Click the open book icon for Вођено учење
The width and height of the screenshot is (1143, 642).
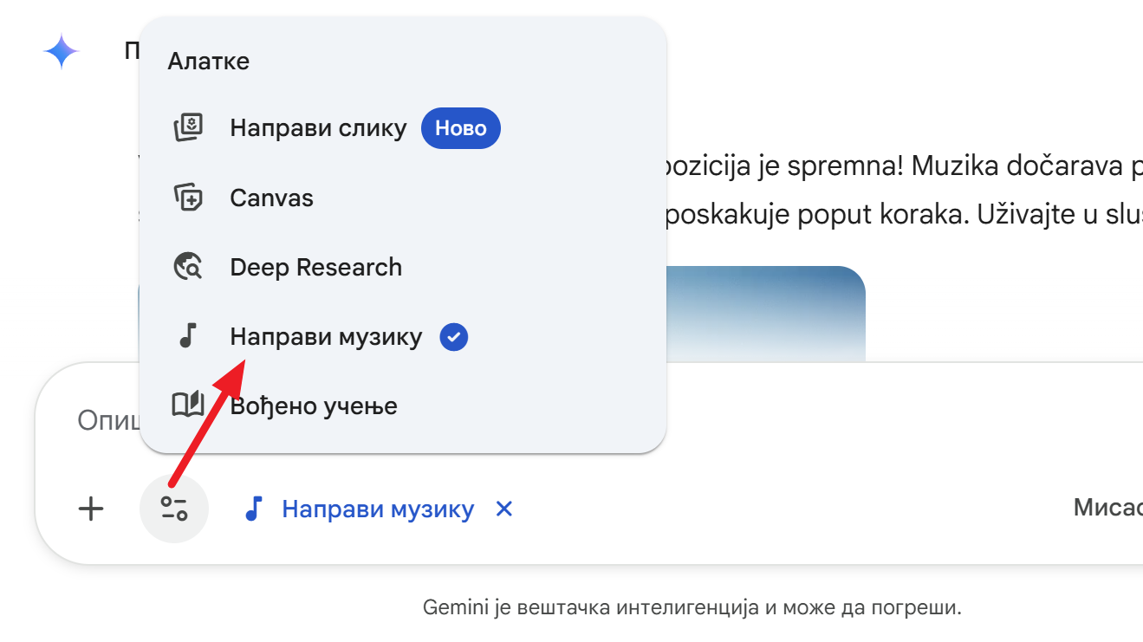tap(188, 405)
